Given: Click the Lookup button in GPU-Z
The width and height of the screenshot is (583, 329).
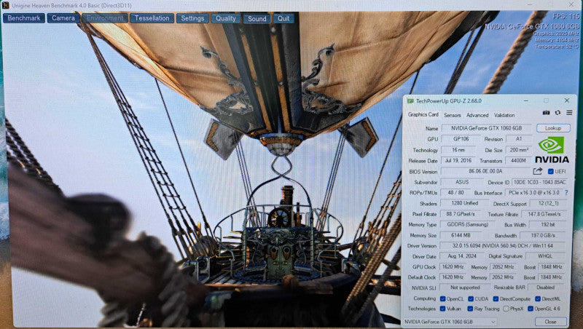Looking at the screenshot, I should tap(553, 128).
